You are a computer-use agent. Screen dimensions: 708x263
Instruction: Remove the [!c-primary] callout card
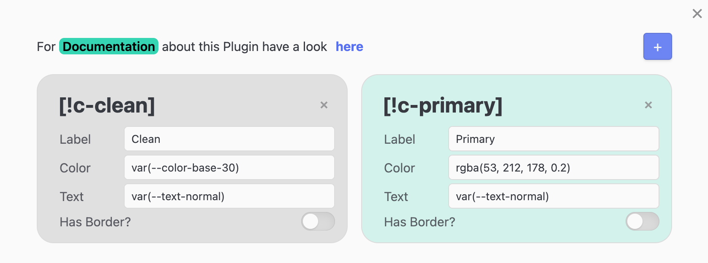point(648,105)
